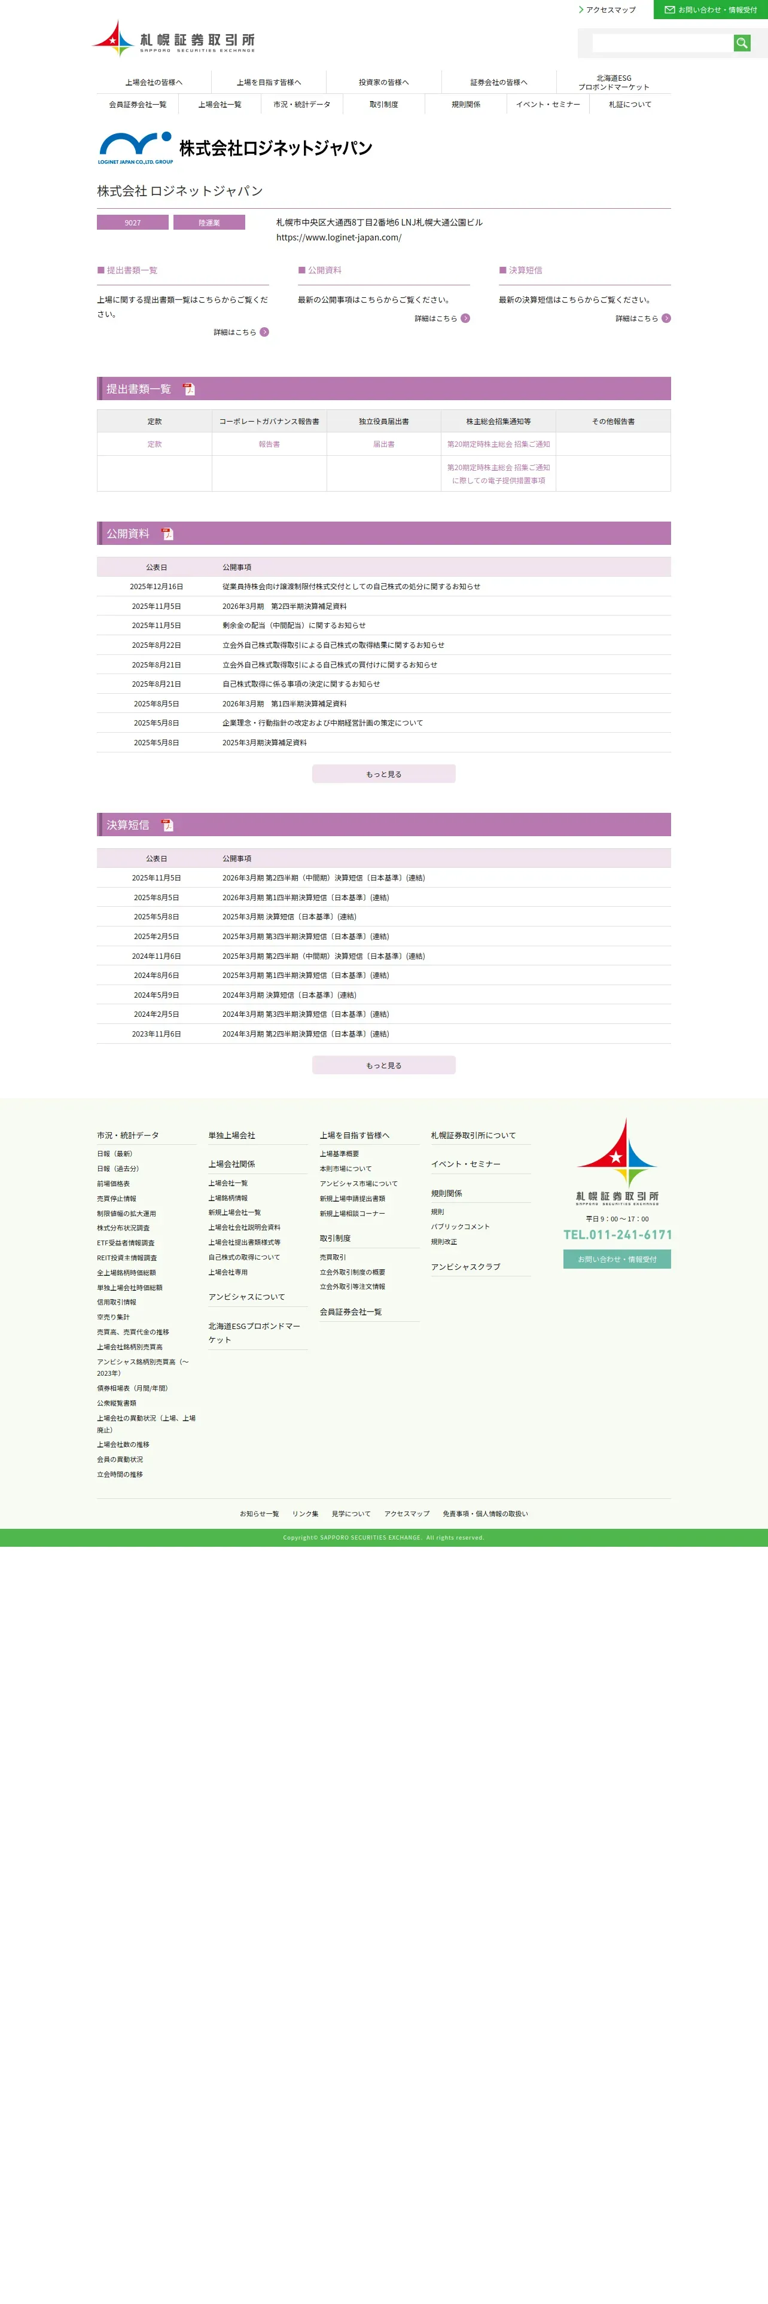Select 会員証券会社一覧 in sub navigation
This screenshot has height=2304, width=768.
[x=138, y=105]
